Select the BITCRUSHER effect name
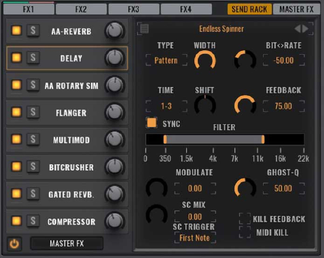The width and height of the screenshot is (324, 258). [71, 167]
